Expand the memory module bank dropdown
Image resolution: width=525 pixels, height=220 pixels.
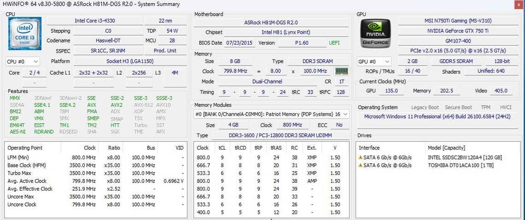click(271, 114)
